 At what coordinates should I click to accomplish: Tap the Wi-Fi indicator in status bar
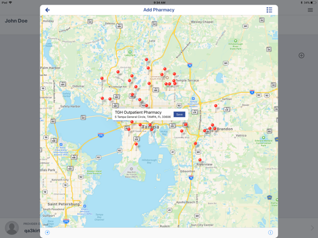(x=10, y=2)
